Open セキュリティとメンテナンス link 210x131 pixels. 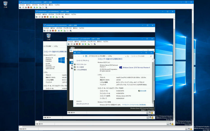pyautogui.click(x=83, y=104)
